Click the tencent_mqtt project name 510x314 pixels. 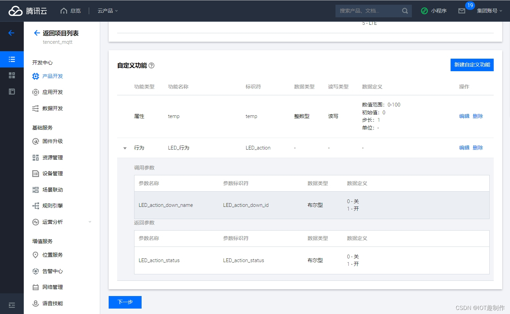click(58, 42)
